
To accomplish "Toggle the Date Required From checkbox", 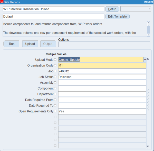I will [55, 100].
